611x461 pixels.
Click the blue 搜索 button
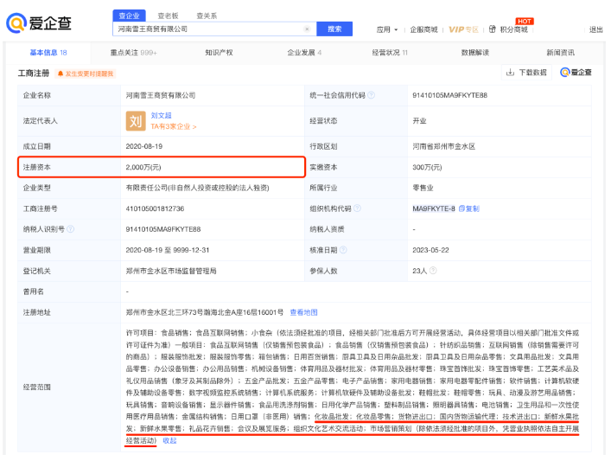tap(334, 29)
